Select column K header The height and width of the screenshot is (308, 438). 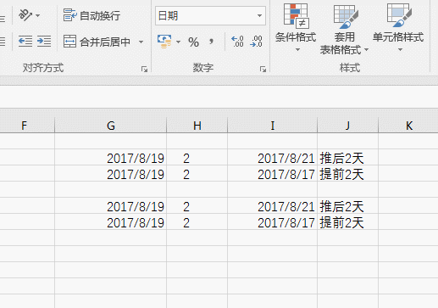408,126
